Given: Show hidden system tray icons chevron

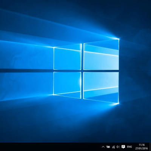Looking at the screenshot, I should [x=103, y=147].
